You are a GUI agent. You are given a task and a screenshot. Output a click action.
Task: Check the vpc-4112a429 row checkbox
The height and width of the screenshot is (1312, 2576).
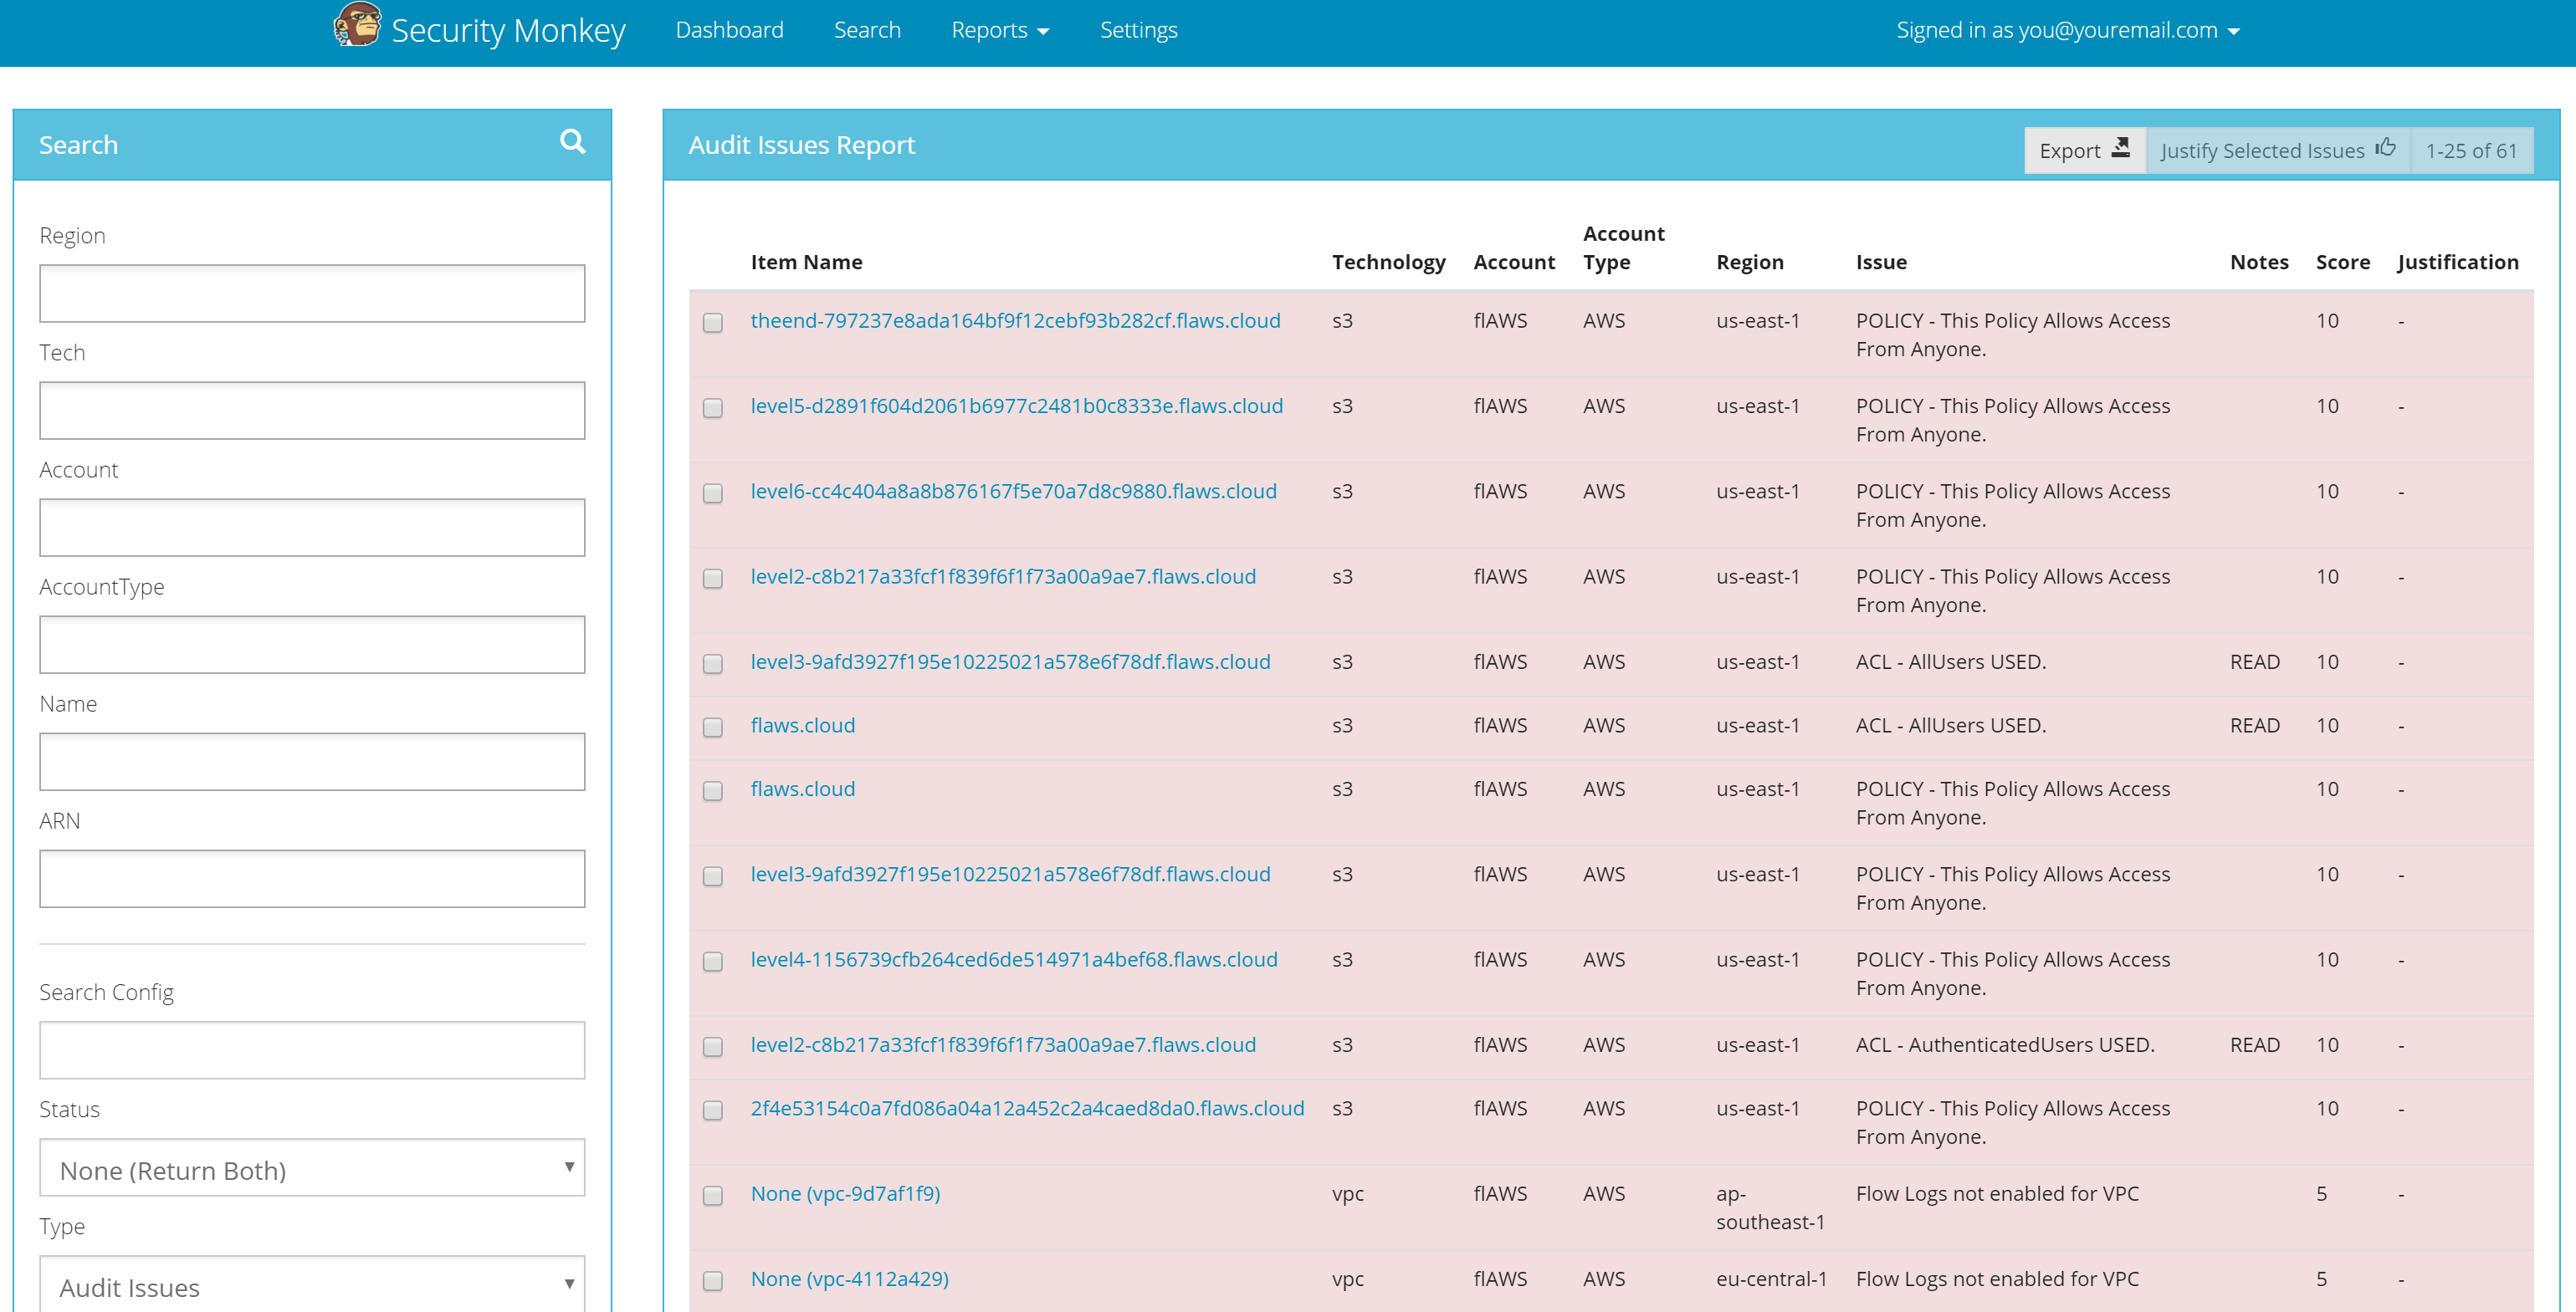712,1280
